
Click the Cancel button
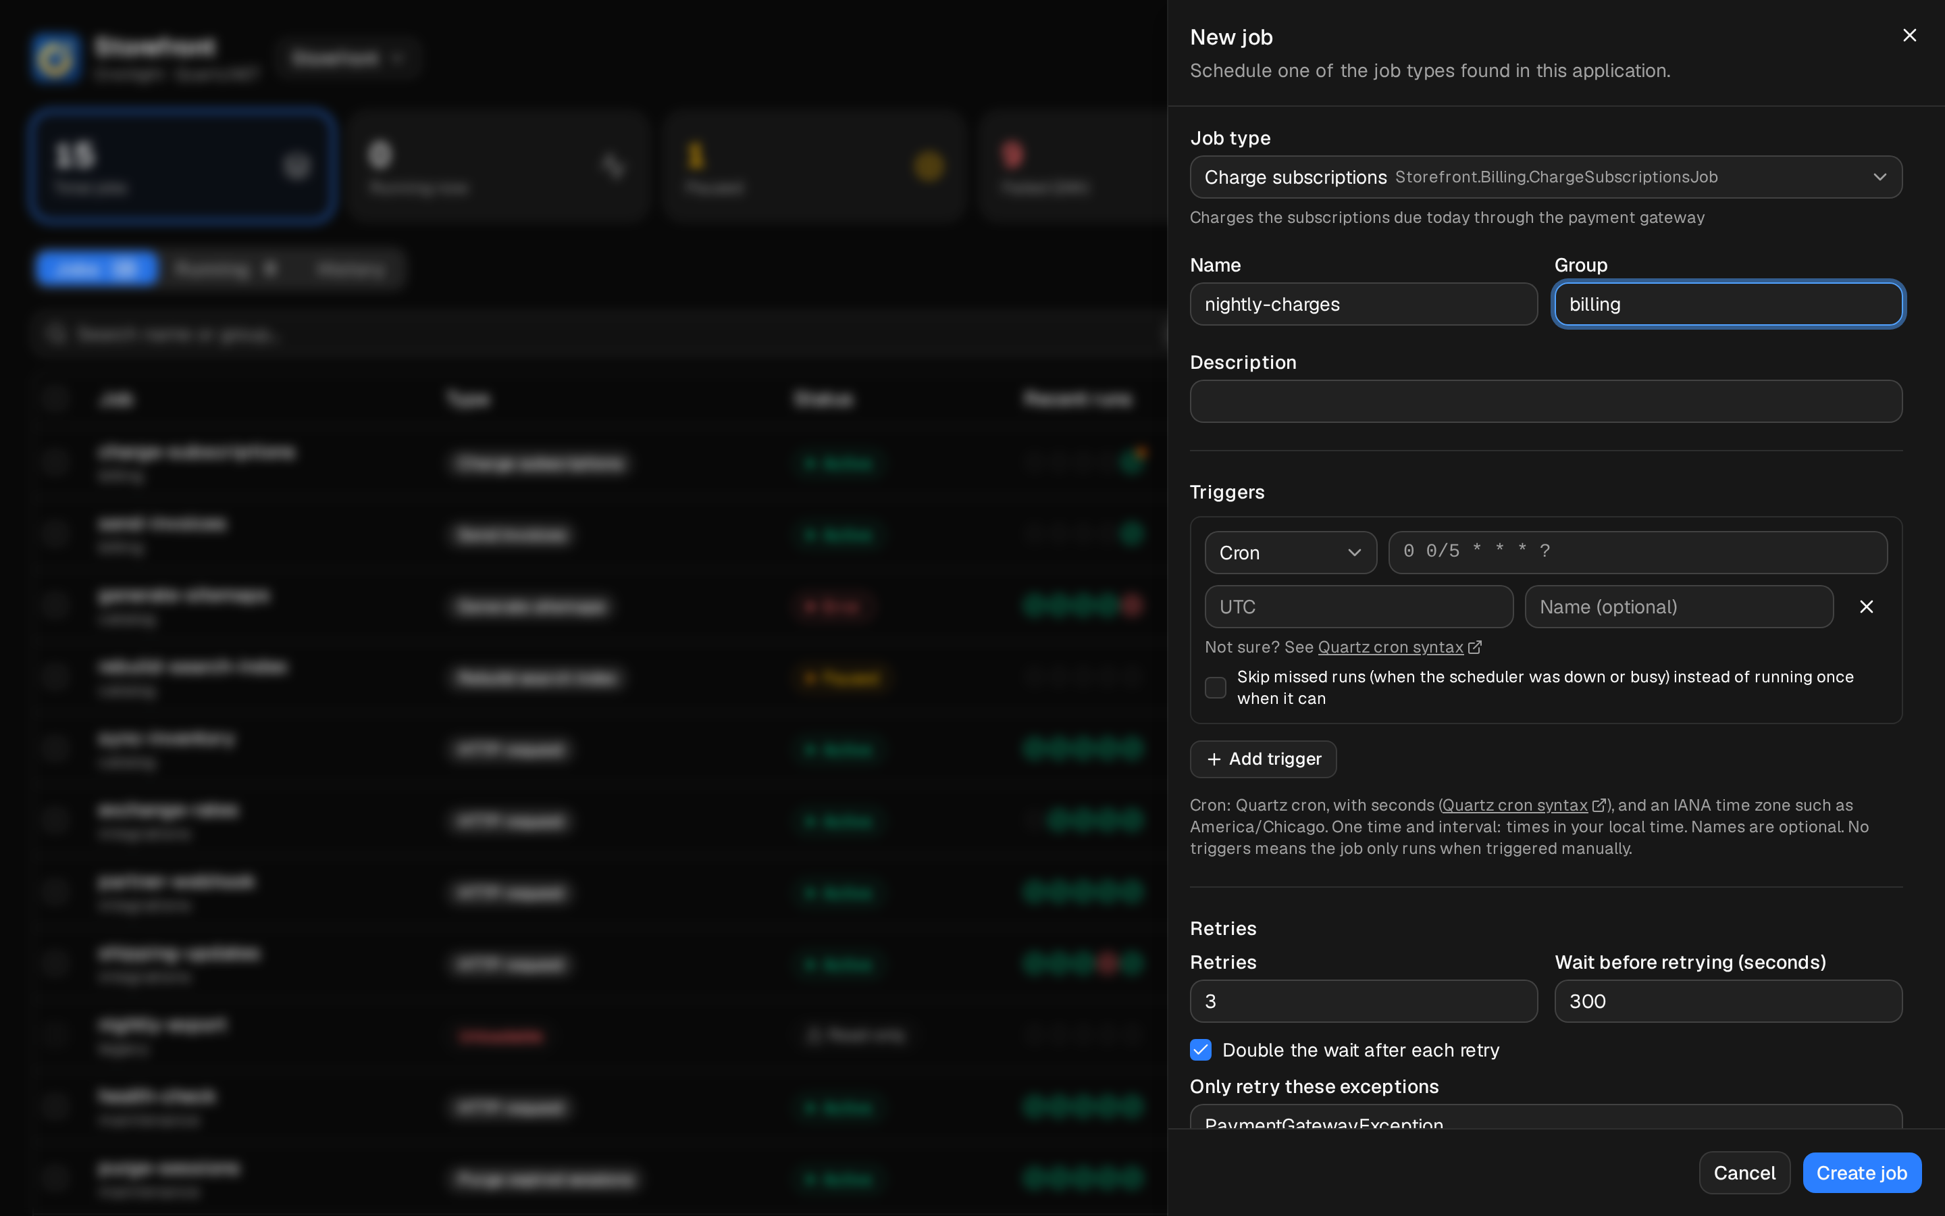1744,1173
